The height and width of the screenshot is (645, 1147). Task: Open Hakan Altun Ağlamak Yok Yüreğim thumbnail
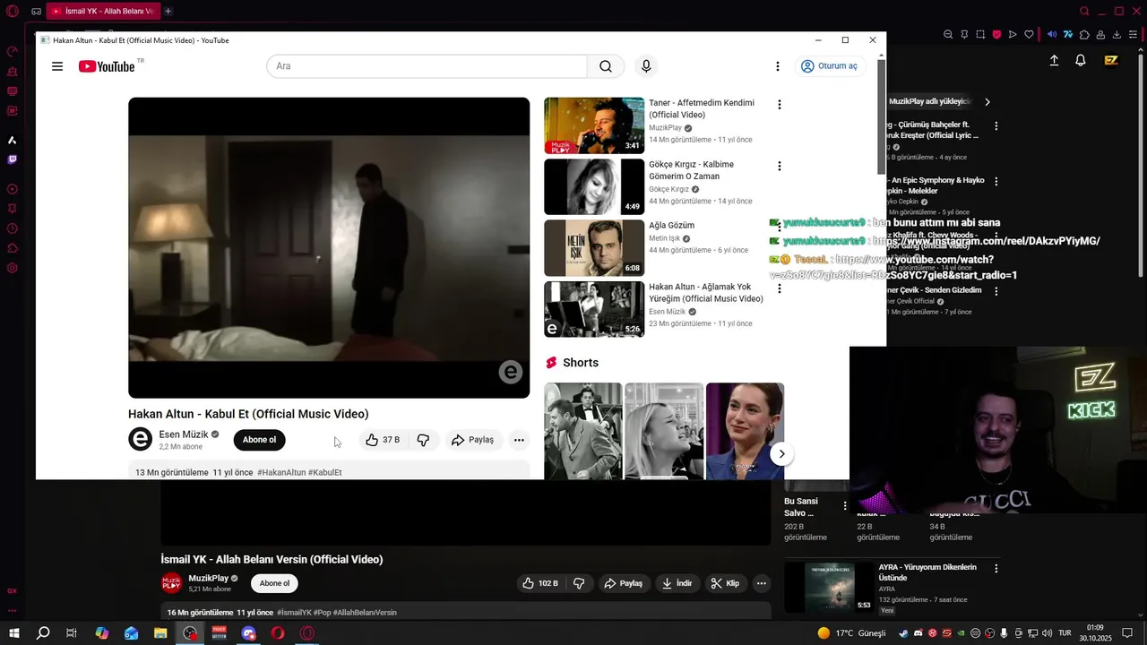594,309
